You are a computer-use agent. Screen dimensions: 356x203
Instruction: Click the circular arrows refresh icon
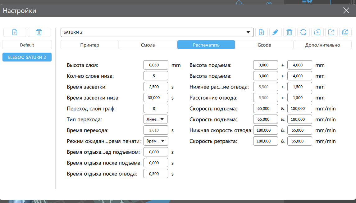click(304, 32)
